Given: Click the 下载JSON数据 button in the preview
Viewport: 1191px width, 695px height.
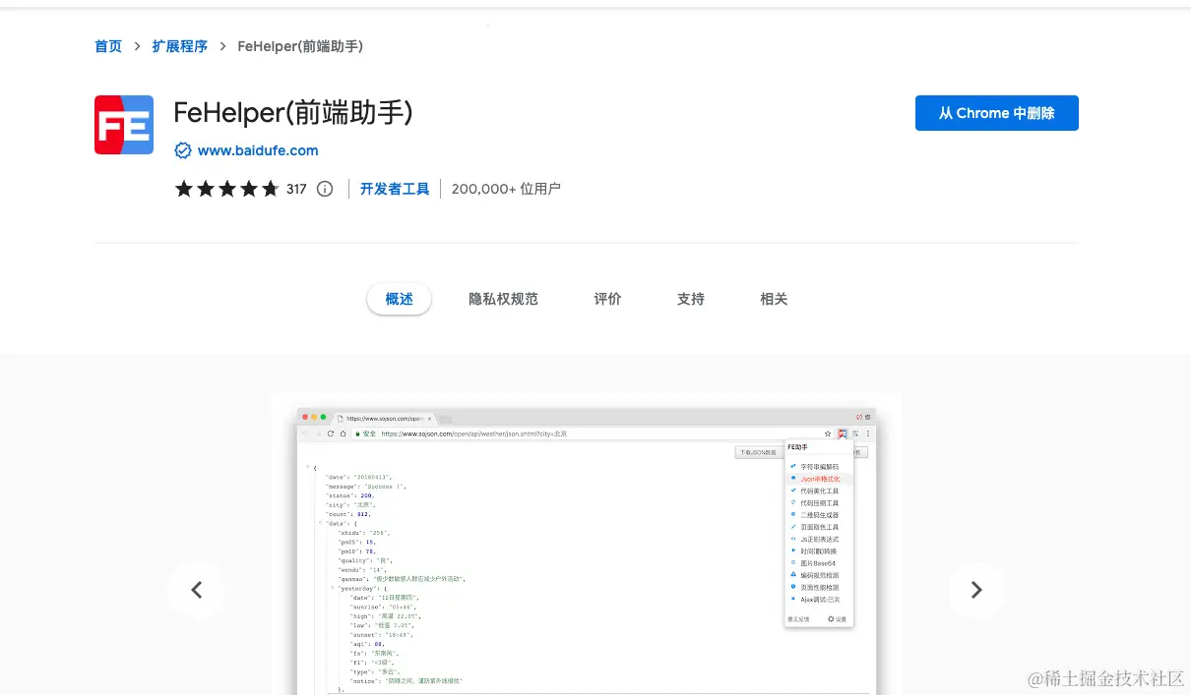Looking at the screenshot, I should 759,452.
